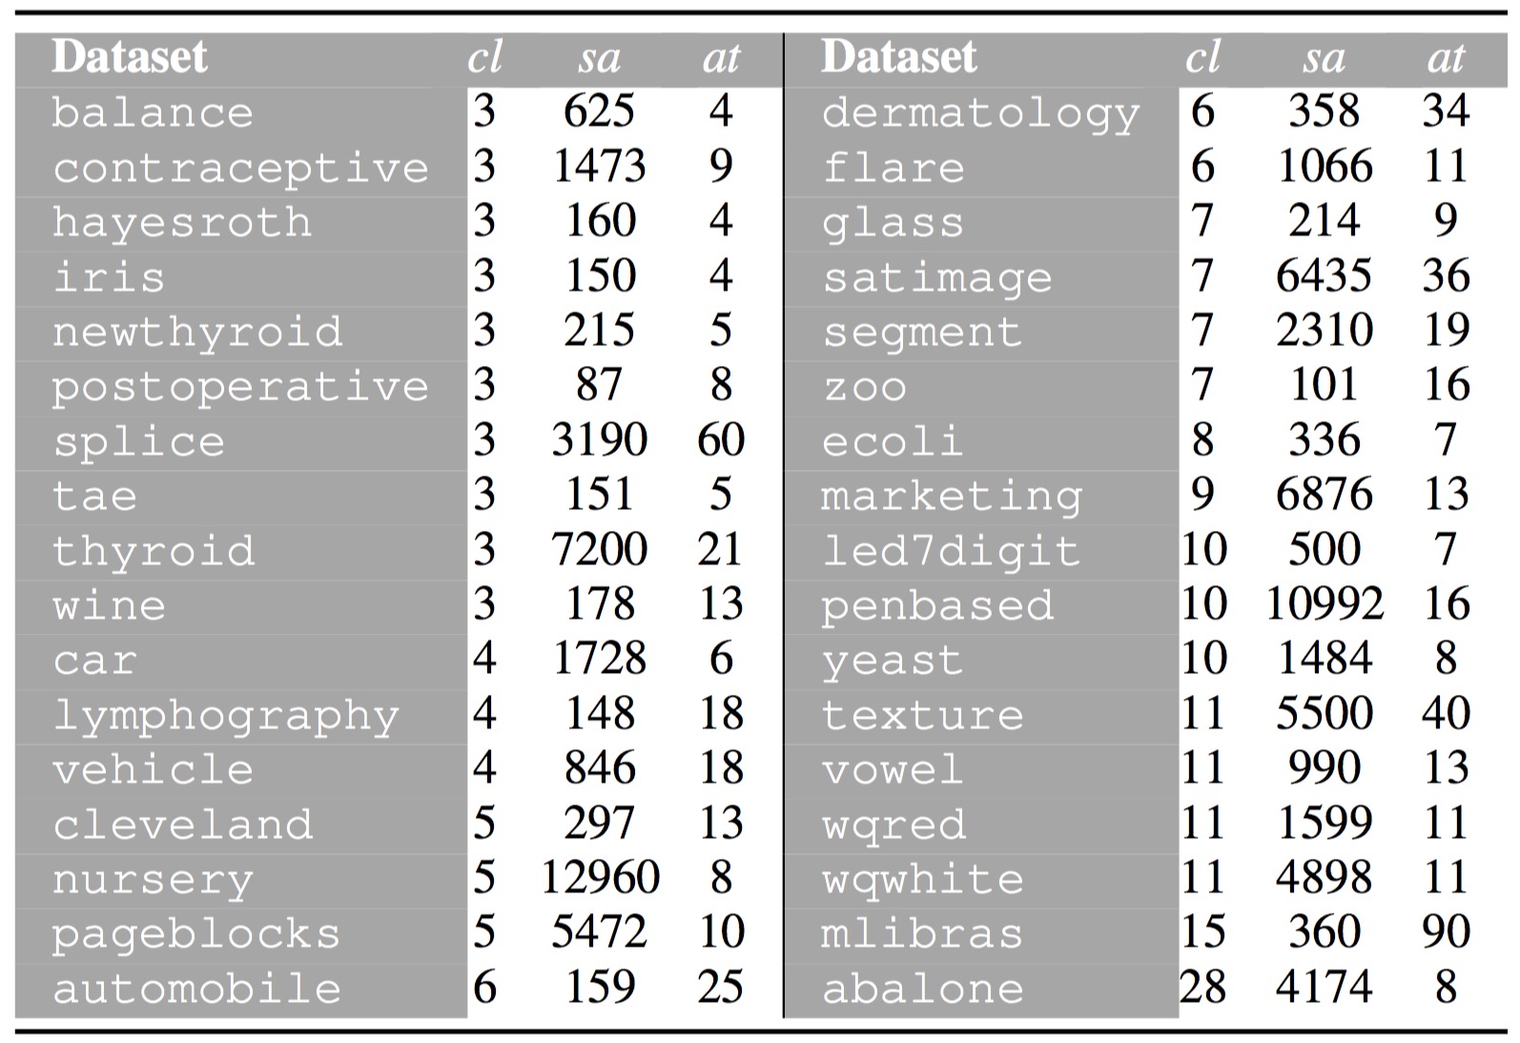Click the led7digit dataset name
This screenshot has height=1043, width=1520.
(x=951, y=551)
